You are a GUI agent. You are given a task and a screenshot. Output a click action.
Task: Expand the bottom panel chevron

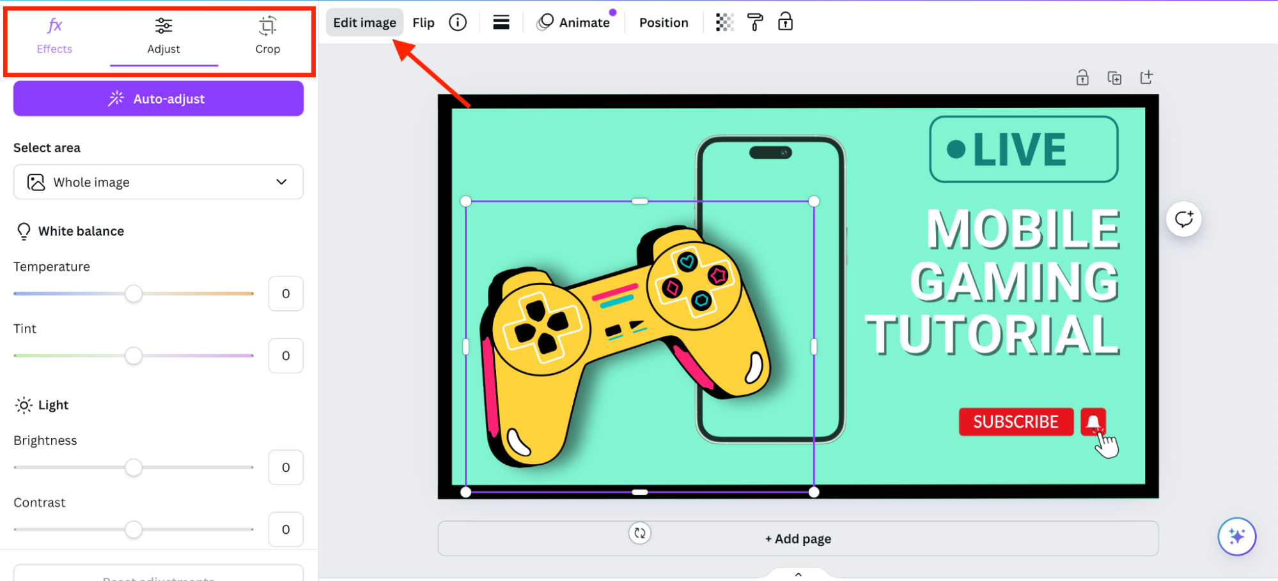click(x=797, y=573)
